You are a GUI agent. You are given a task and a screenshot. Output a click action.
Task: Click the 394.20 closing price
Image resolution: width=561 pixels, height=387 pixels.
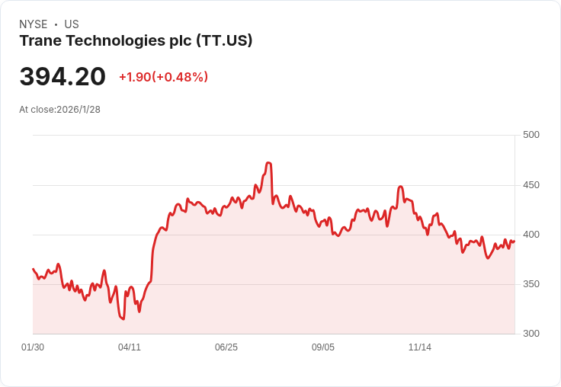[x=63, y=77]
